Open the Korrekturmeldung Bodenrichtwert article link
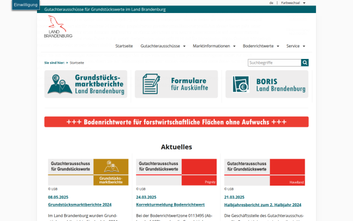 click(170, 204)
